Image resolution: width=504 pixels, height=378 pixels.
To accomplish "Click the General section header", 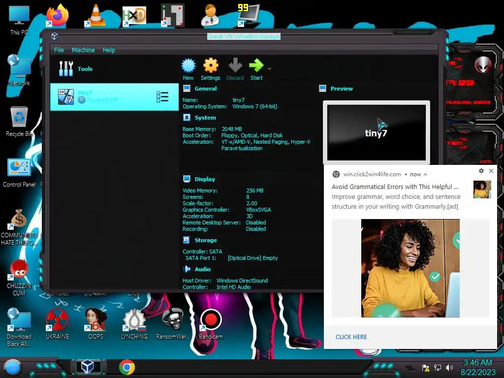I will click(x=205, y=89).
